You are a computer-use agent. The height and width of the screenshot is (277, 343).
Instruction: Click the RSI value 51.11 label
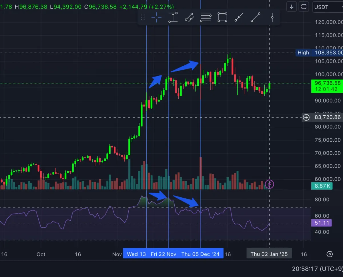coord(321,223)
